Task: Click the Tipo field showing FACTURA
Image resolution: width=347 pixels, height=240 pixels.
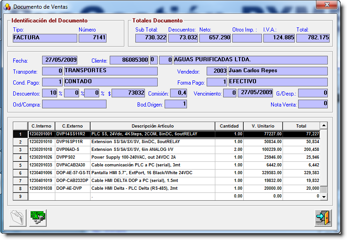Action: pyautogui.click(x=45, y=38)
